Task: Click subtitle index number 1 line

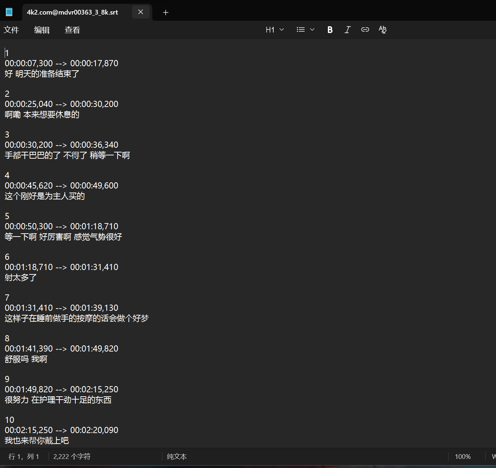Action: 7,53
